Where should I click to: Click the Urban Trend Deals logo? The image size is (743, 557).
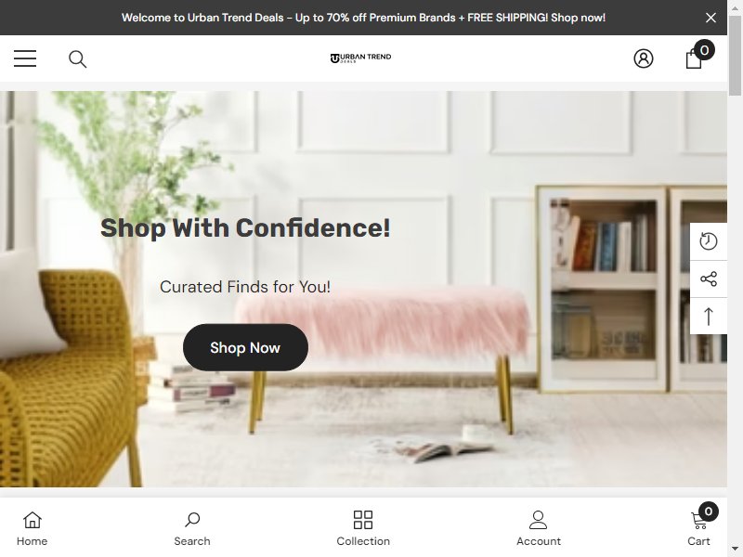click(x=360, y=58)
